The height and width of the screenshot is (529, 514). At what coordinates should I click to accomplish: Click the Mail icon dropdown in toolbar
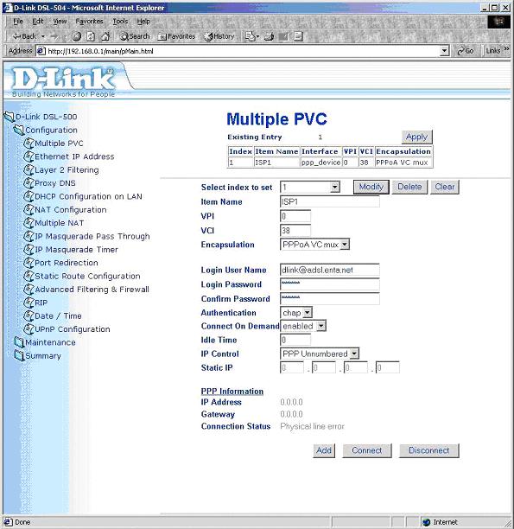tap(252, 36)
